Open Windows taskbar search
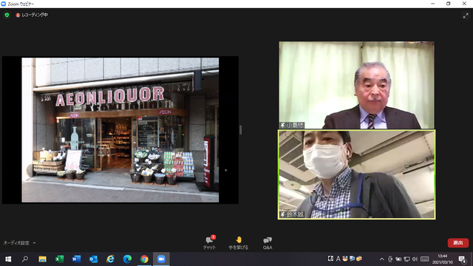Screen dimensions: 473x266 coord(25,259)
